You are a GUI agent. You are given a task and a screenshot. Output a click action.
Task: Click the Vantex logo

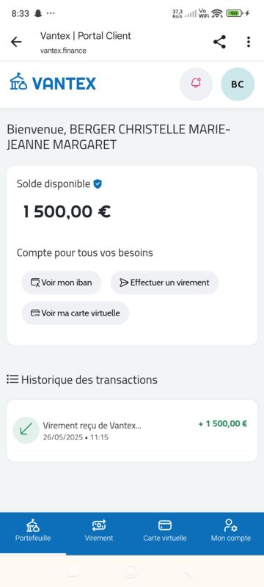53,83
